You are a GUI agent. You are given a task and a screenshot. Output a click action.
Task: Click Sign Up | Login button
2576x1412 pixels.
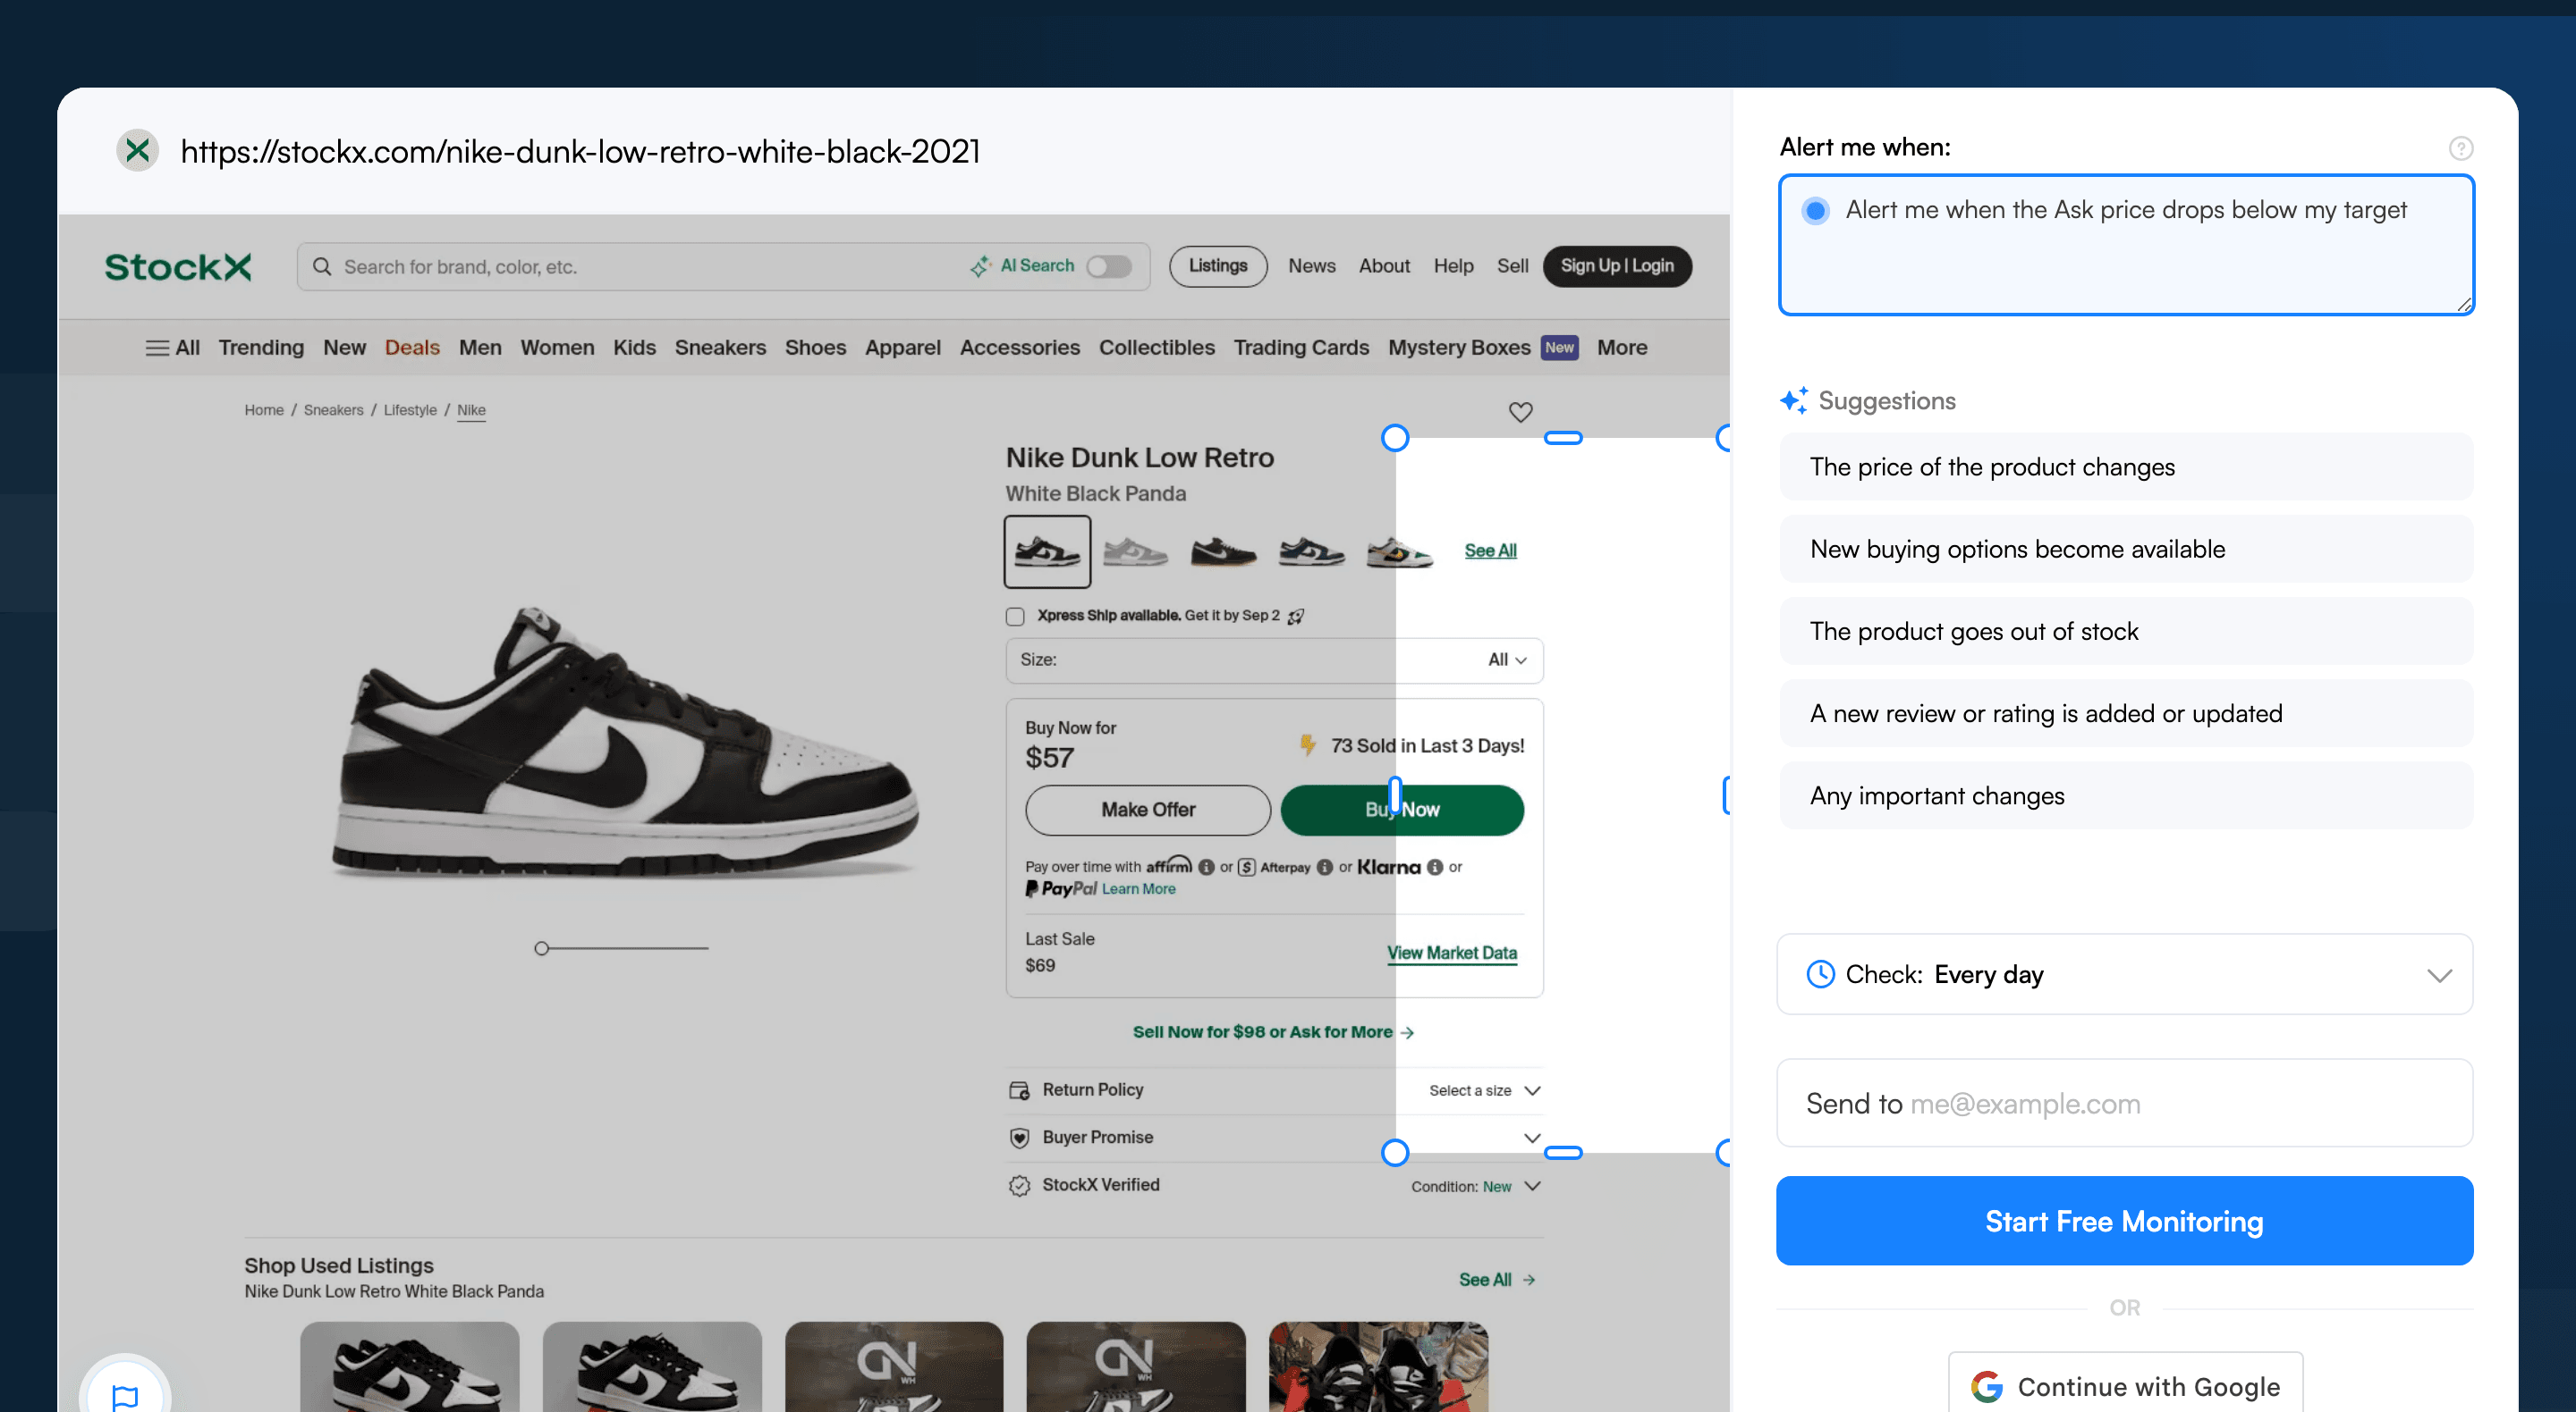(1617, 265)
